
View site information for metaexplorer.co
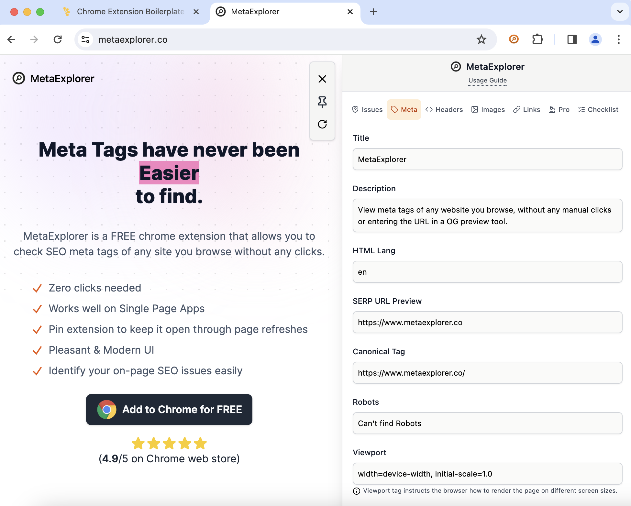[x=85, y=39]
